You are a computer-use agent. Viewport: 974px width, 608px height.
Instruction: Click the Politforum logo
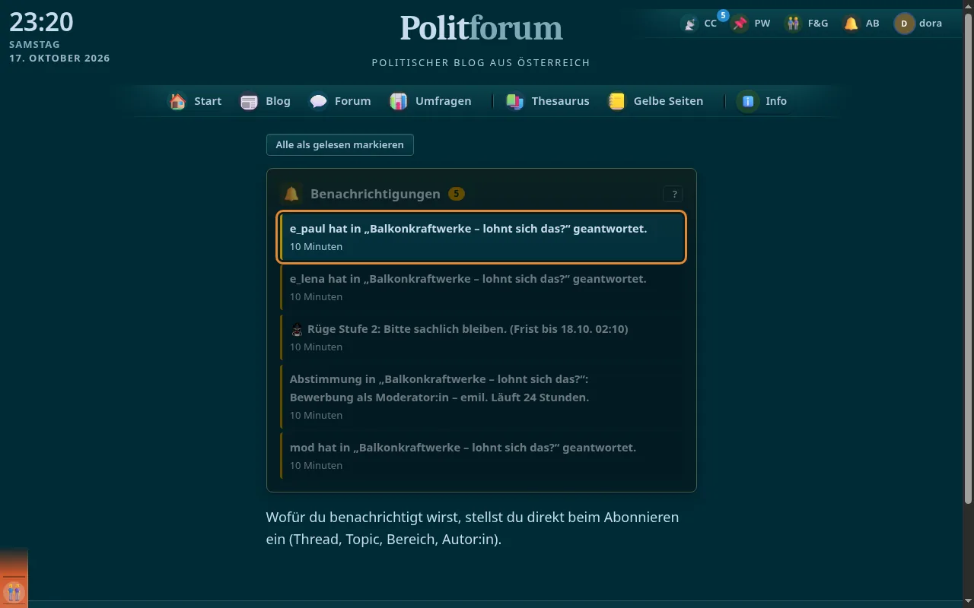(481, 28)
